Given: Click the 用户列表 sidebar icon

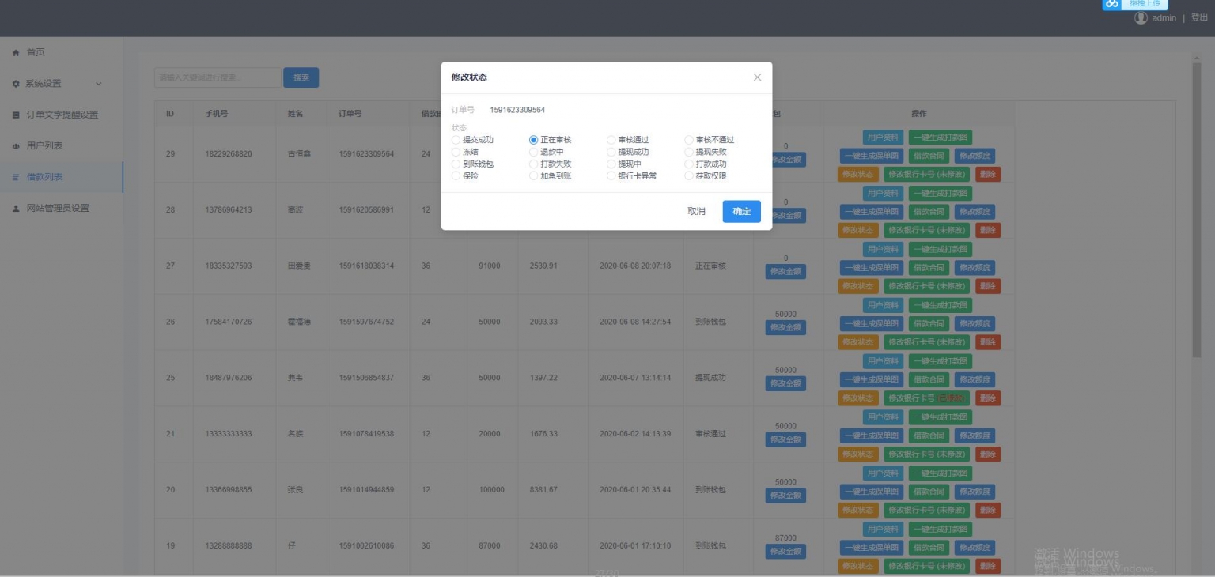Looking at the screenshot, I should coord(16,146).
